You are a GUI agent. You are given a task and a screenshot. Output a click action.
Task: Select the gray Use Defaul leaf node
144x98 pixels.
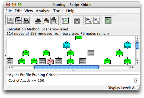10,61
